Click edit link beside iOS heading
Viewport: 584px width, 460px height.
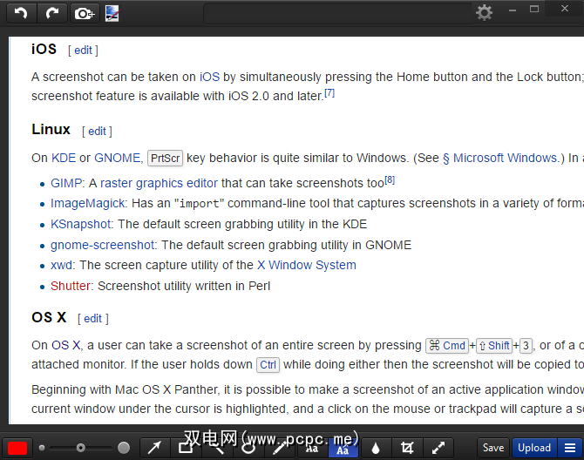tap(83, 51)
